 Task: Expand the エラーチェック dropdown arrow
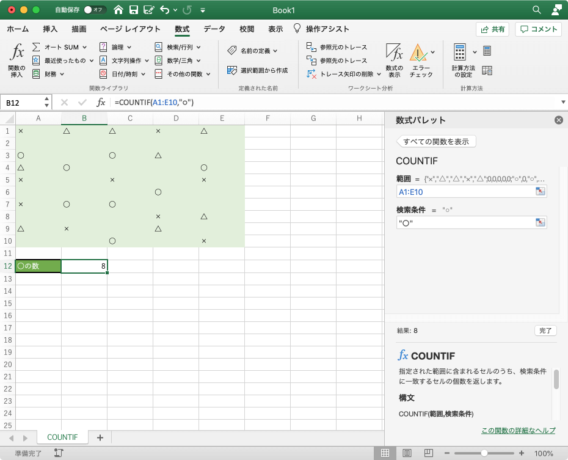432,52
